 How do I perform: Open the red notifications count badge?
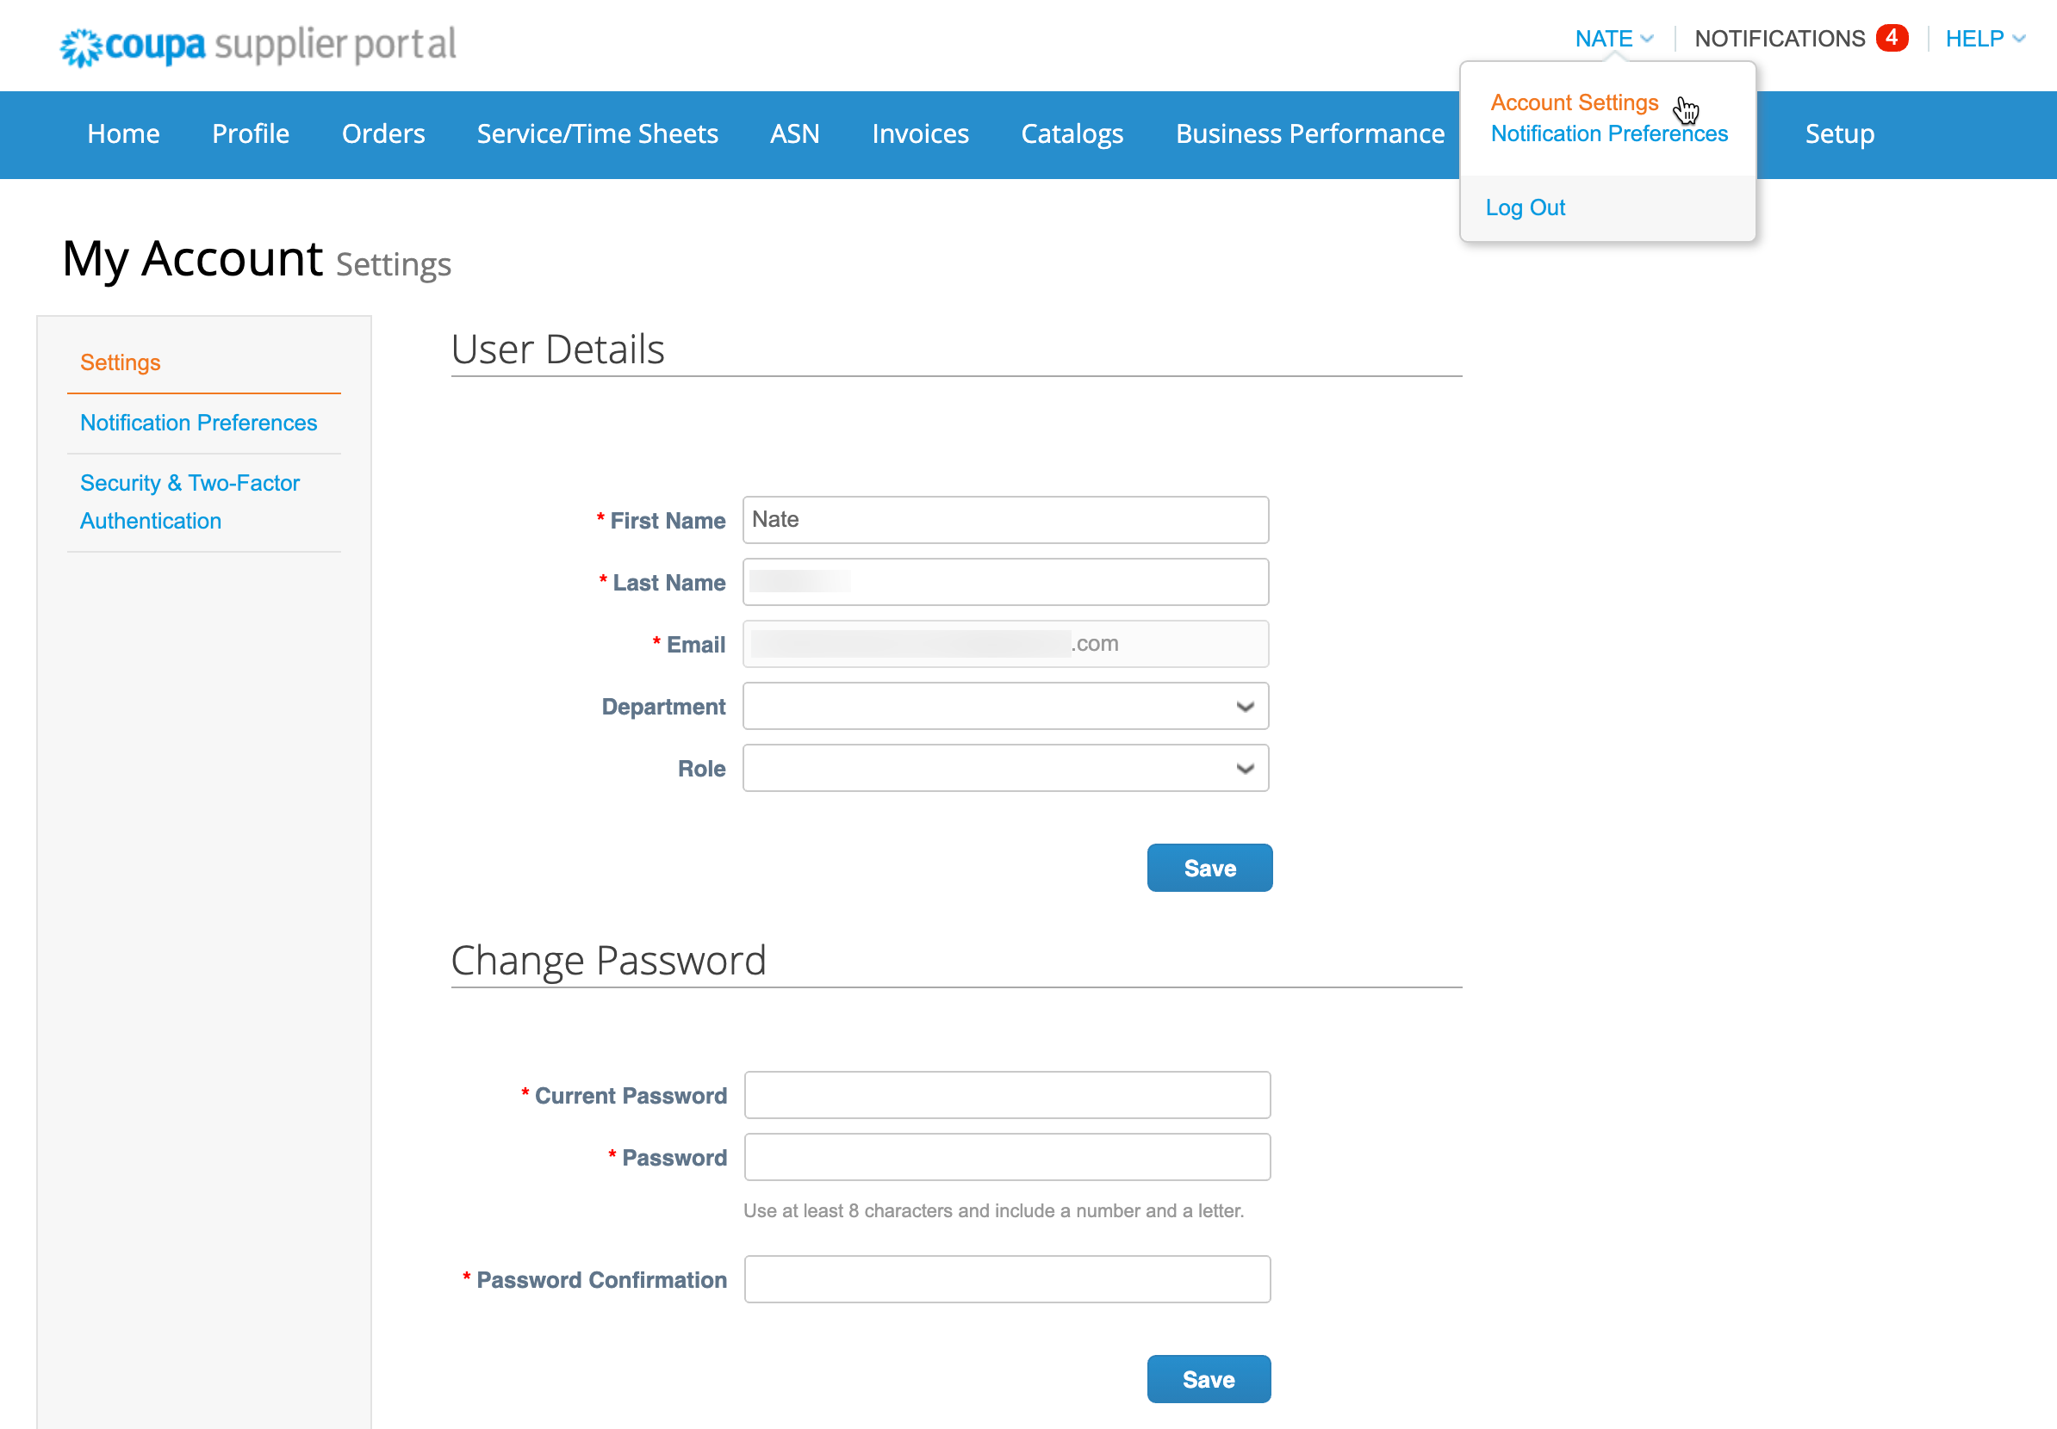(1892, 38)
